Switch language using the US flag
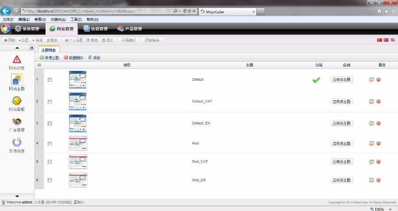 [x=393, y=40]
